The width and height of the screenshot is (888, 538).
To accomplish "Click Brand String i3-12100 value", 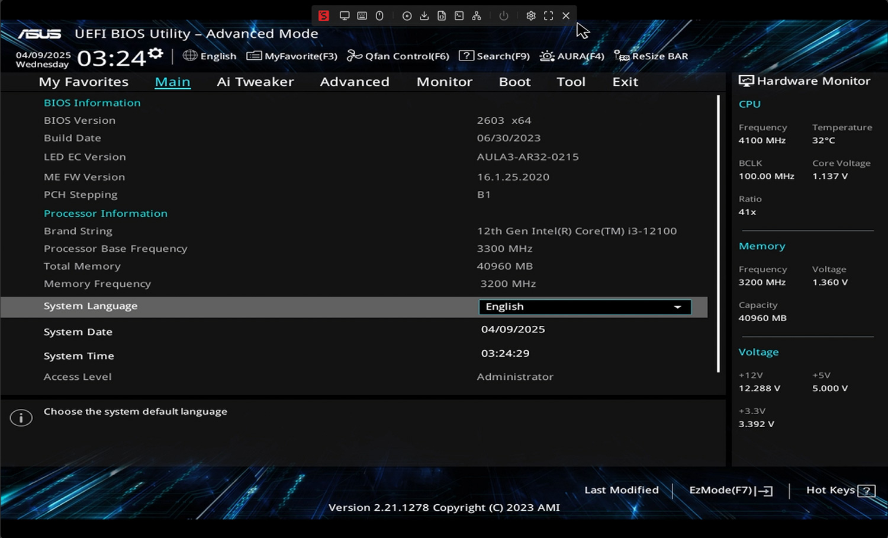I will pos(577,231).
